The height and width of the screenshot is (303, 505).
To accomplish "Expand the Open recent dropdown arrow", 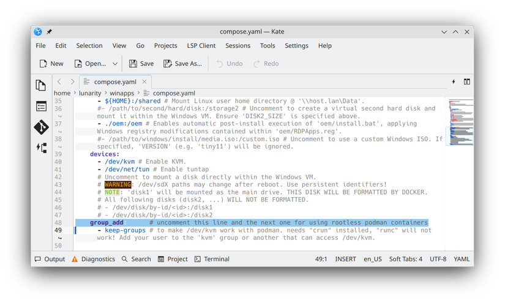I will pos(115,64).
